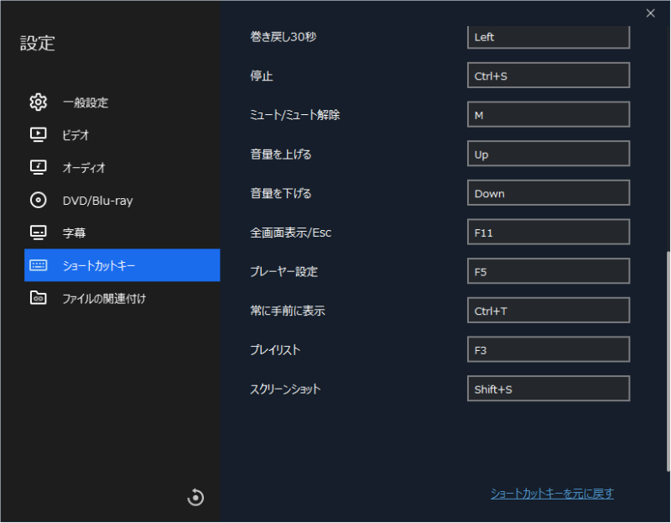Click the ショートカットキーを元に戻す link
The height and width of the screenshot is (523, 671).
551,494
